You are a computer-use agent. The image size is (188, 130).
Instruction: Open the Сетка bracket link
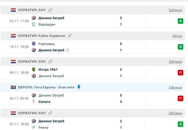pyautogui.click(x=177, y=36)
